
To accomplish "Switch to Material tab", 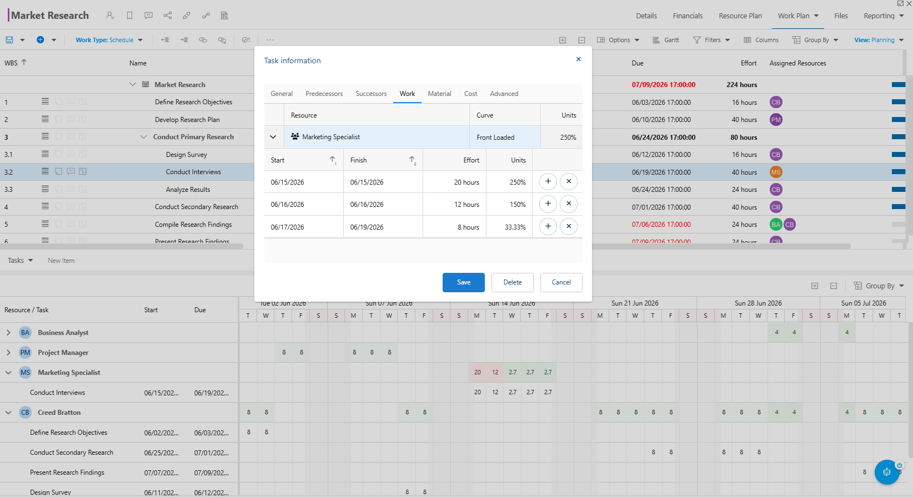I will (x=439, y=94).
